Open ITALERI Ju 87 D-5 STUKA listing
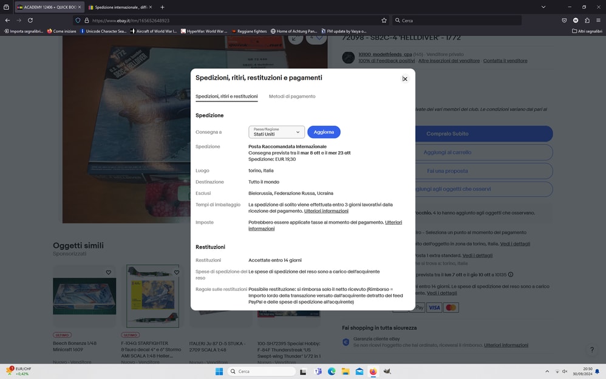Screen dimensions: 606x379 pyautogui.click(x=217, y=347)
